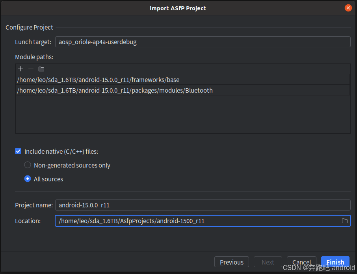Screen dimensions: 357x274
Task: Cancel the project import
Action: (x=301, y=262)
